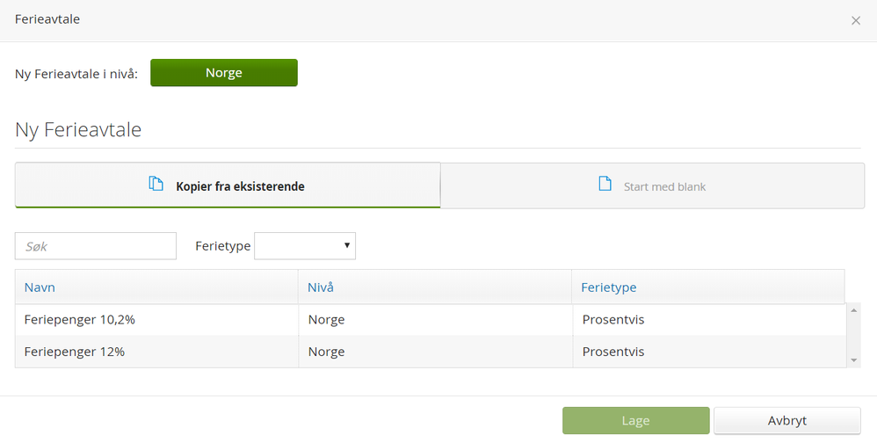This screenshot has height=443, width=877.
Task: Click the Lage button
Action: pos(635,421)
